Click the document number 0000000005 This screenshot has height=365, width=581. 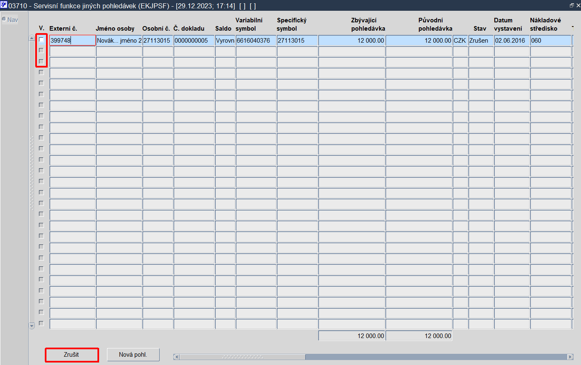194,41
